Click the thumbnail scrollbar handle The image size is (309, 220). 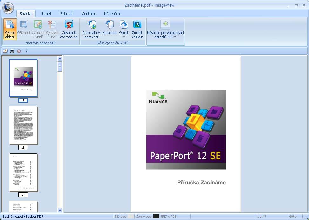[60, 67]
